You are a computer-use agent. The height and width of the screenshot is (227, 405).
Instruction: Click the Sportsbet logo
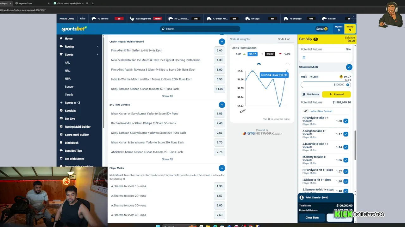click(x=74, y=29)
